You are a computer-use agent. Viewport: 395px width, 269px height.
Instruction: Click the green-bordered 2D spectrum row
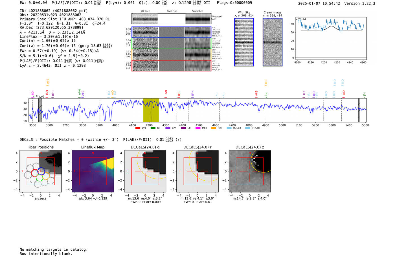[x=171, y=43]
